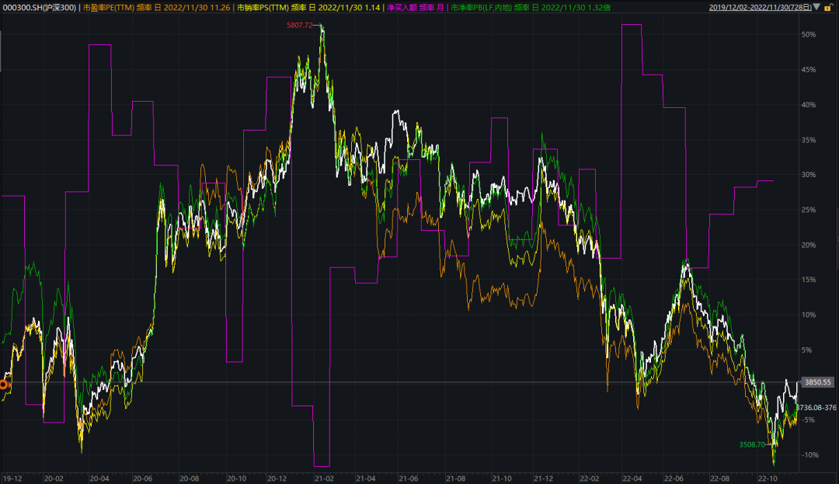This screenshot has height=484, width=839.
Task: Click the 20-10 date on time axis
Action: [236, 479]
